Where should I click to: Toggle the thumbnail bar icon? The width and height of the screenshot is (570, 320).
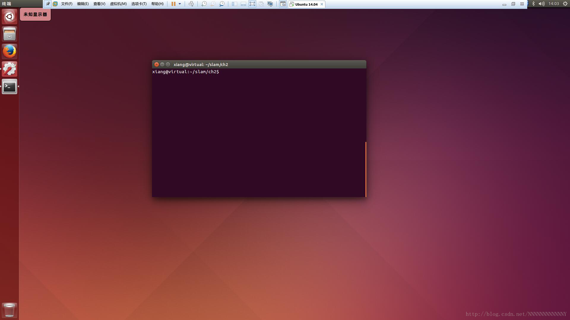tap(243, 4)
